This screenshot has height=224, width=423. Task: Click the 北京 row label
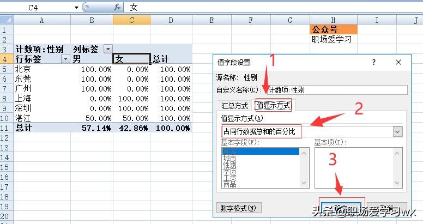[42, 69]
